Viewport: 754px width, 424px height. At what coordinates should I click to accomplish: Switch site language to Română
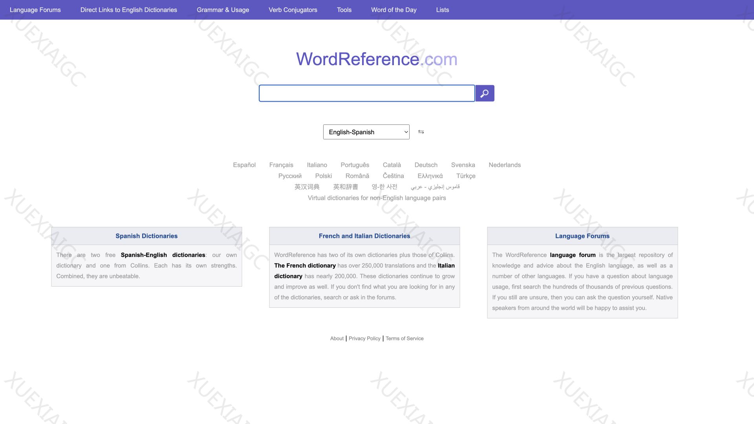pyautogui.click(x=357, y=176)
